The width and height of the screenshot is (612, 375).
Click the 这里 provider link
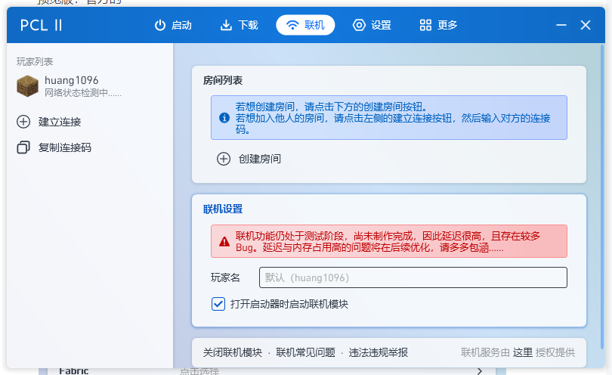coord(523,352)
